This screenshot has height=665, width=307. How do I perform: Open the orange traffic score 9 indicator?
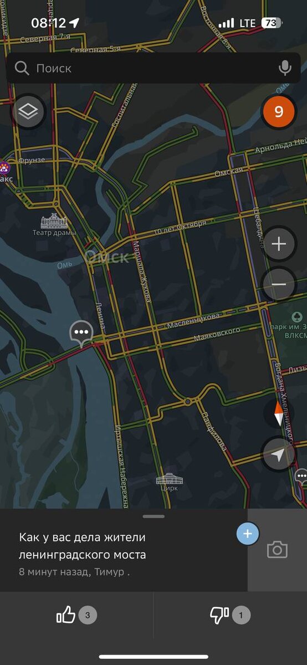coord(279,111)
